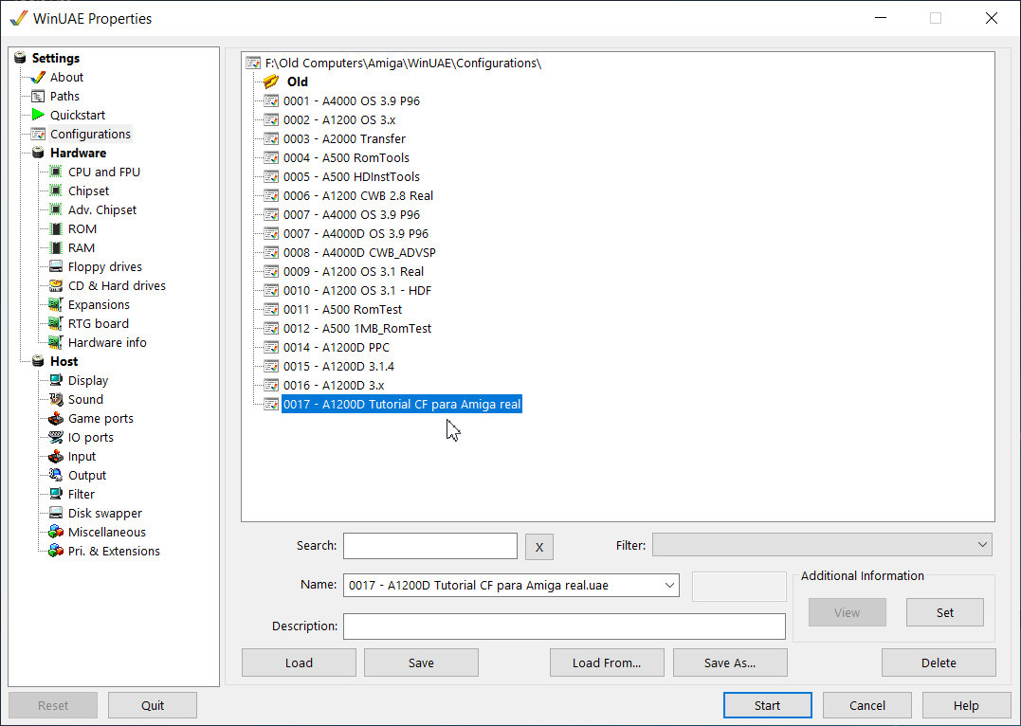Click into the Description field

pos(565,626)
